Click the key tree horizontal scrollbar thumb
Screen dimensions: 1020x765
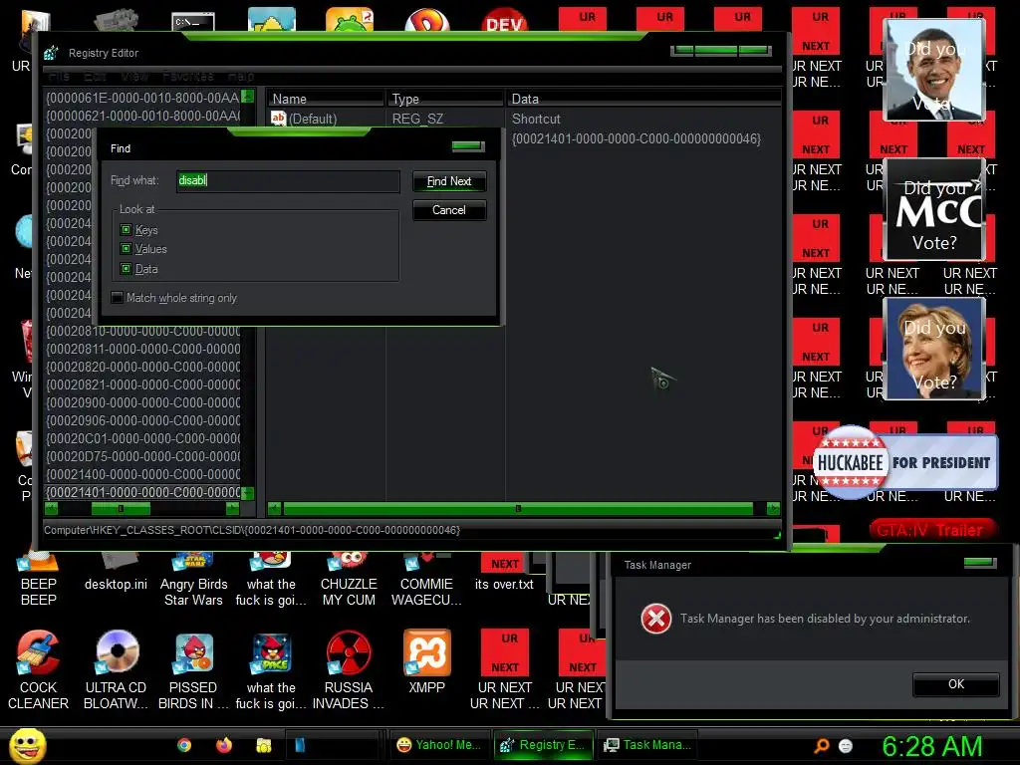pyautogui.click(x=121, y=508)
